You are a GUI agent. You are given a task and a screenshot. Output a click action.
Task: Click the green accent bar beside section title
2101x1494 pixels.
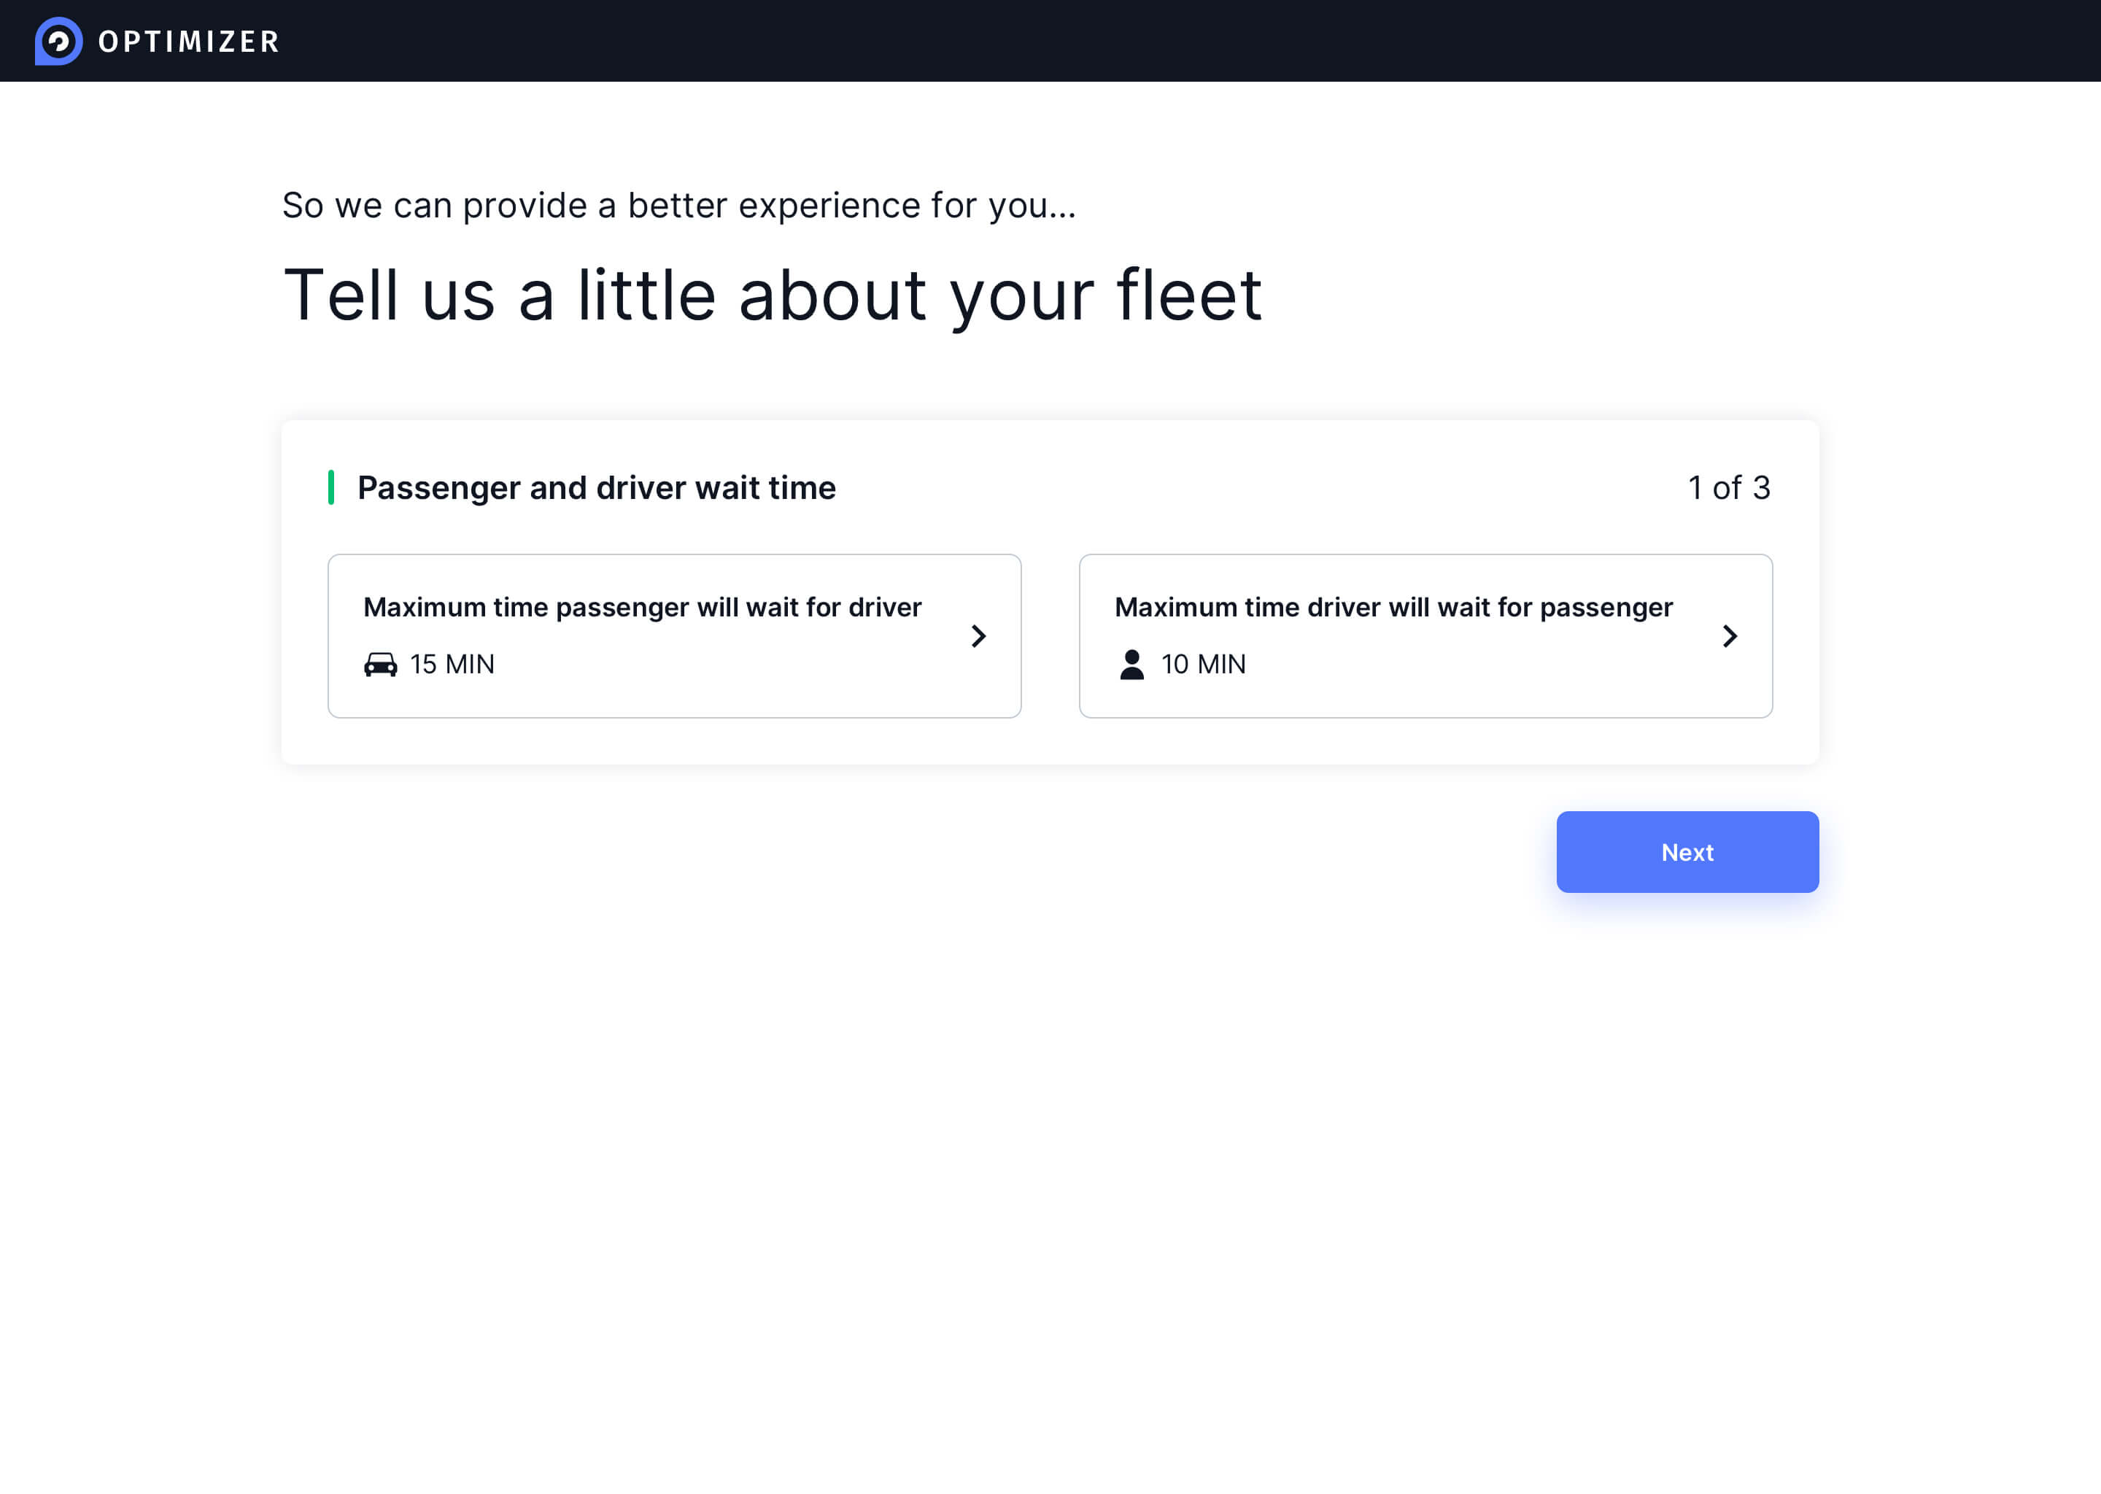331,487
